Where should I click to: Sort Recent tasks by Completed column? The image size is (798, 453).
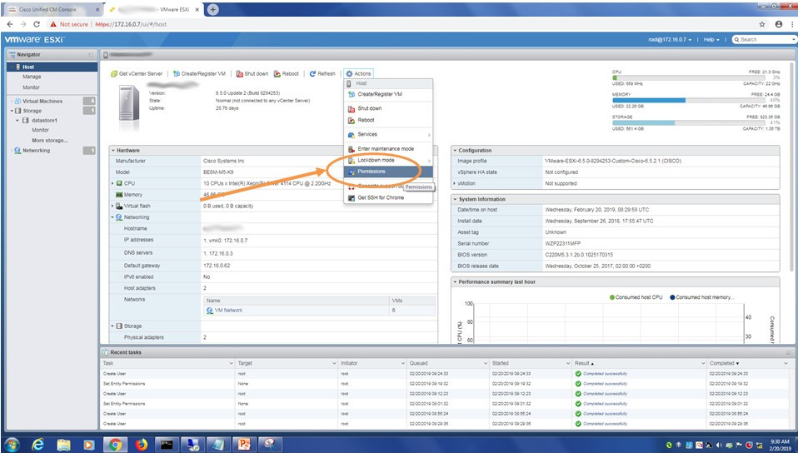[x=749, y=363]
